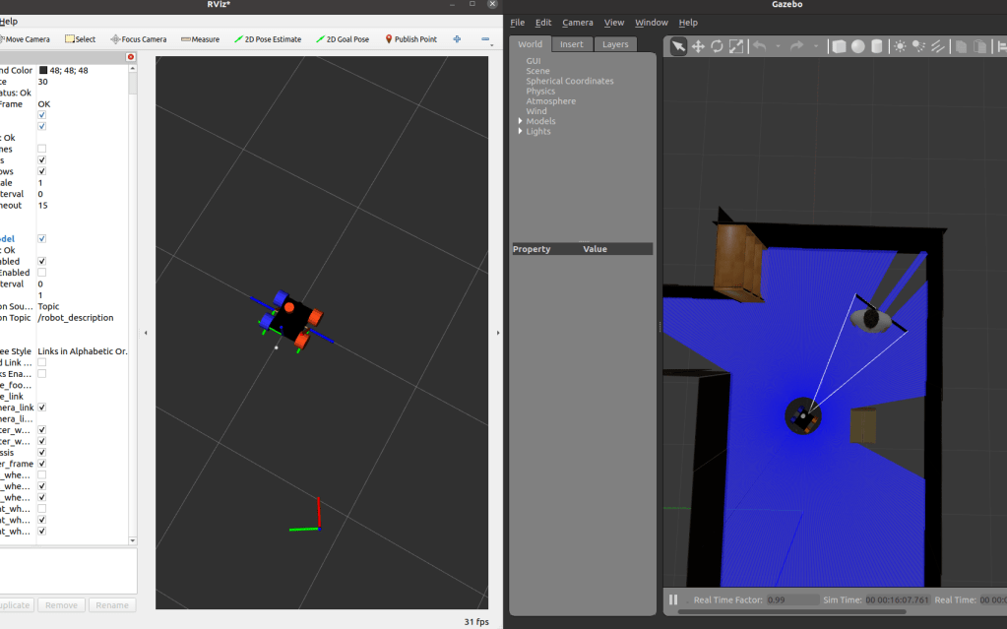1007x629 pixels.
Task: Insert a box shape into the world
Action: coord(839,46)
